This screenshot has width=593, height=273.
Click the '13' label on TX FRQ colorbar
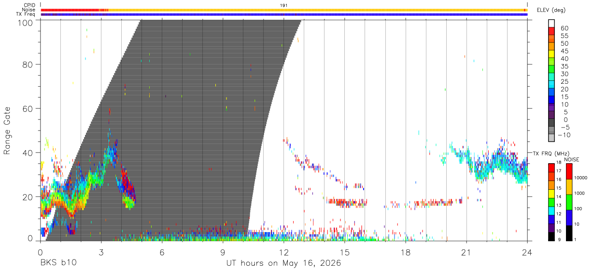point(560,206)
